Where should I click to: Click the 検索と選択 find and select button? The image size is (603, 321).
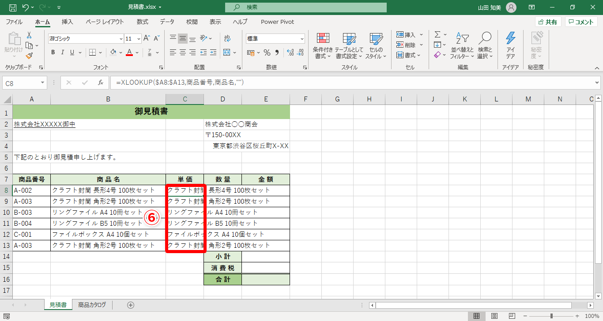485,46
